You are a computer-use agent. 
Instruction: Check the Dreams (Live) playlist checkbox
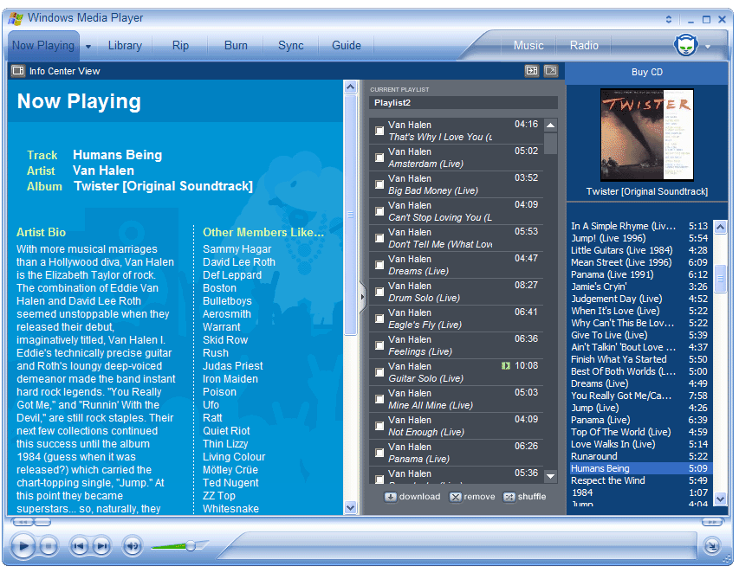coord(379,265)
